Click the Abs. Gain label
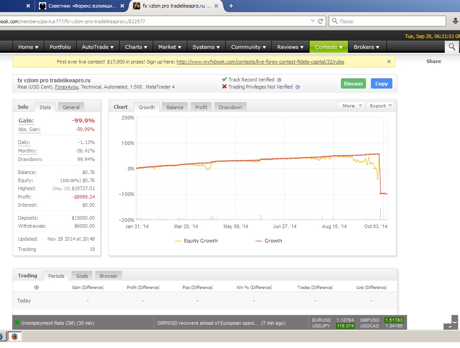The height and width of the screenshot is (348, 460). tap(29, 129)
